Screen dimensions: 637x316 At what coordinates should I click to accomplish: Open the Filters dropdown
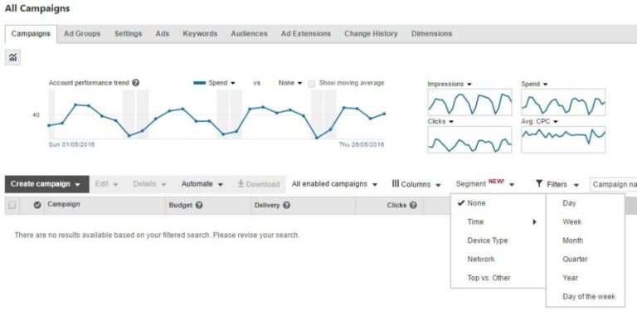point(557,184)
